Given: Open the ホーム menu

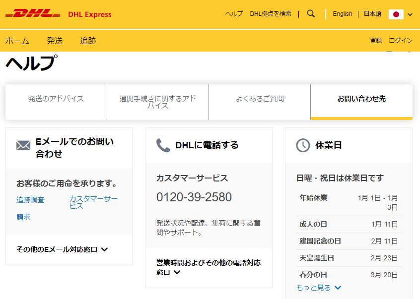Looking at the screenshot, I should click(x=17, y=41).
